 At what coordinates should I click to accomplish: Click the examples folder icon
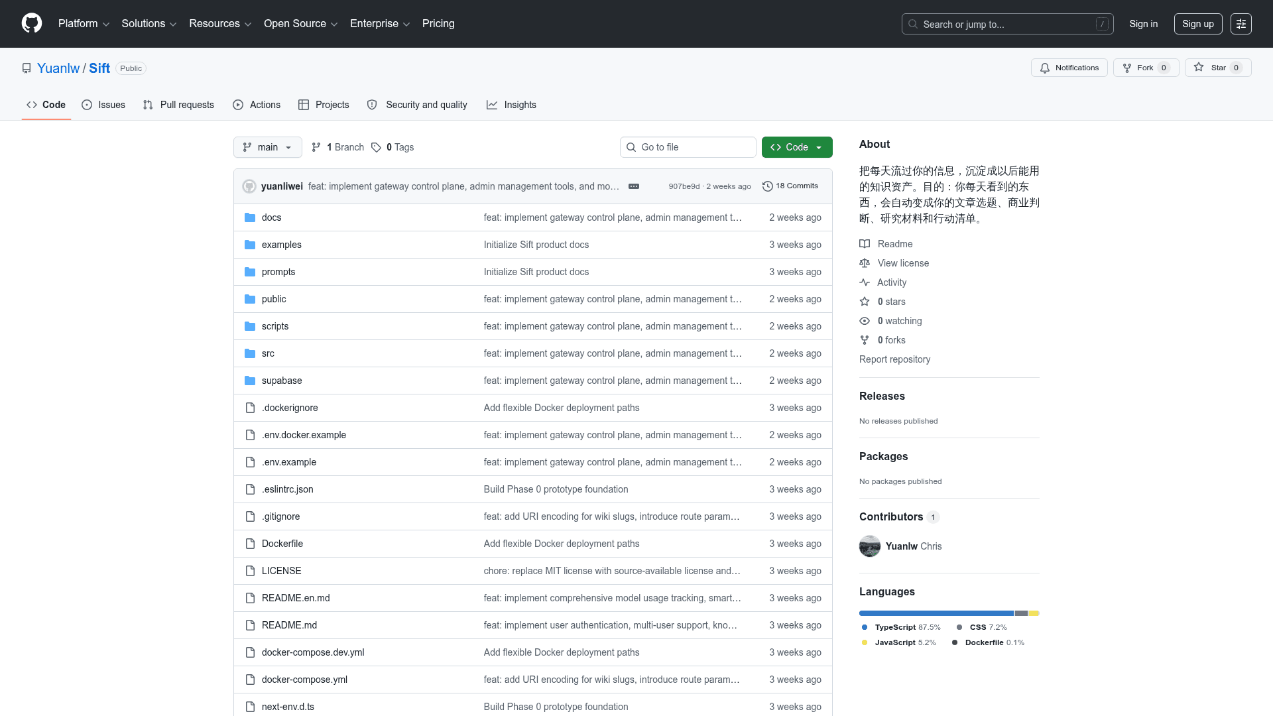pyautogui.click(x=250, y=245)
